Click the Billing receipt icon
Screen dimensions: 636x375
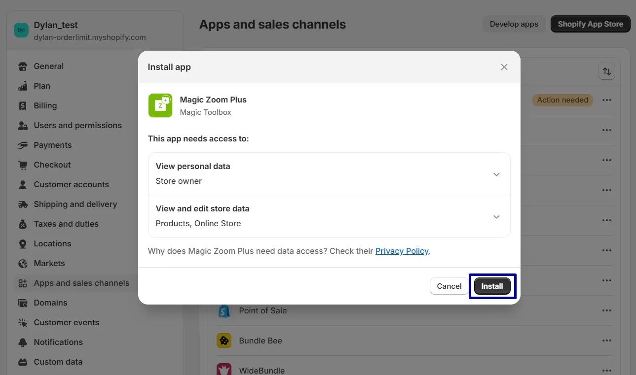click(23, 105)
